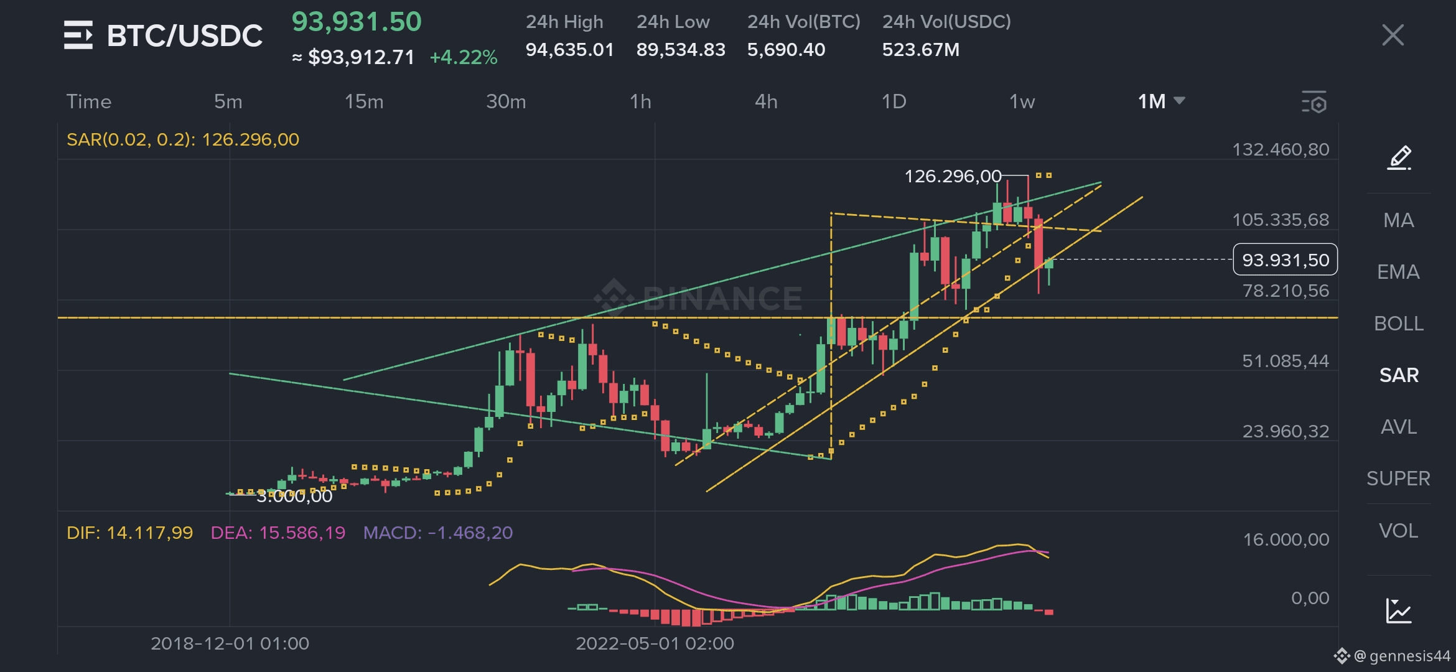Click the 93.931,50 current price label
The height and width of the screenshot is (672, 1456).
tap(1285, 259)
